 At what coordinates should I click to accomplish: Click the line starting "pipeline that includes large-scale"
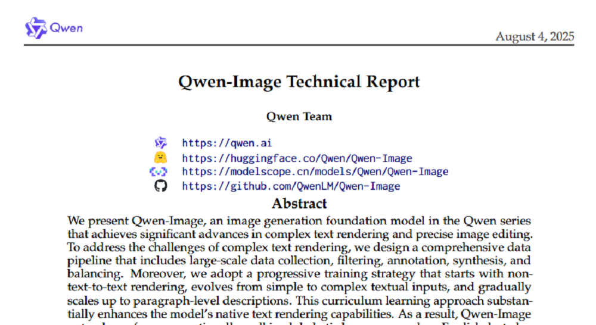tap(299, 261)
